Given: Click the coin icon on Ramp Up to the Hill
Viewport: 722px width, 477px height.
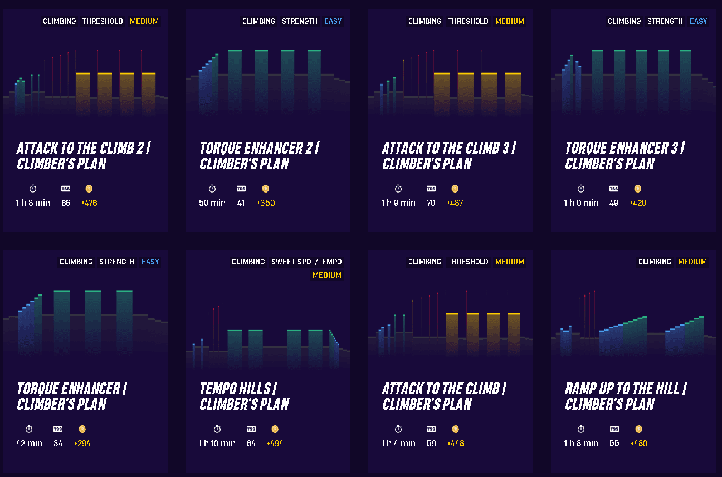Looking at the screenshot, I should pos(639,429).
